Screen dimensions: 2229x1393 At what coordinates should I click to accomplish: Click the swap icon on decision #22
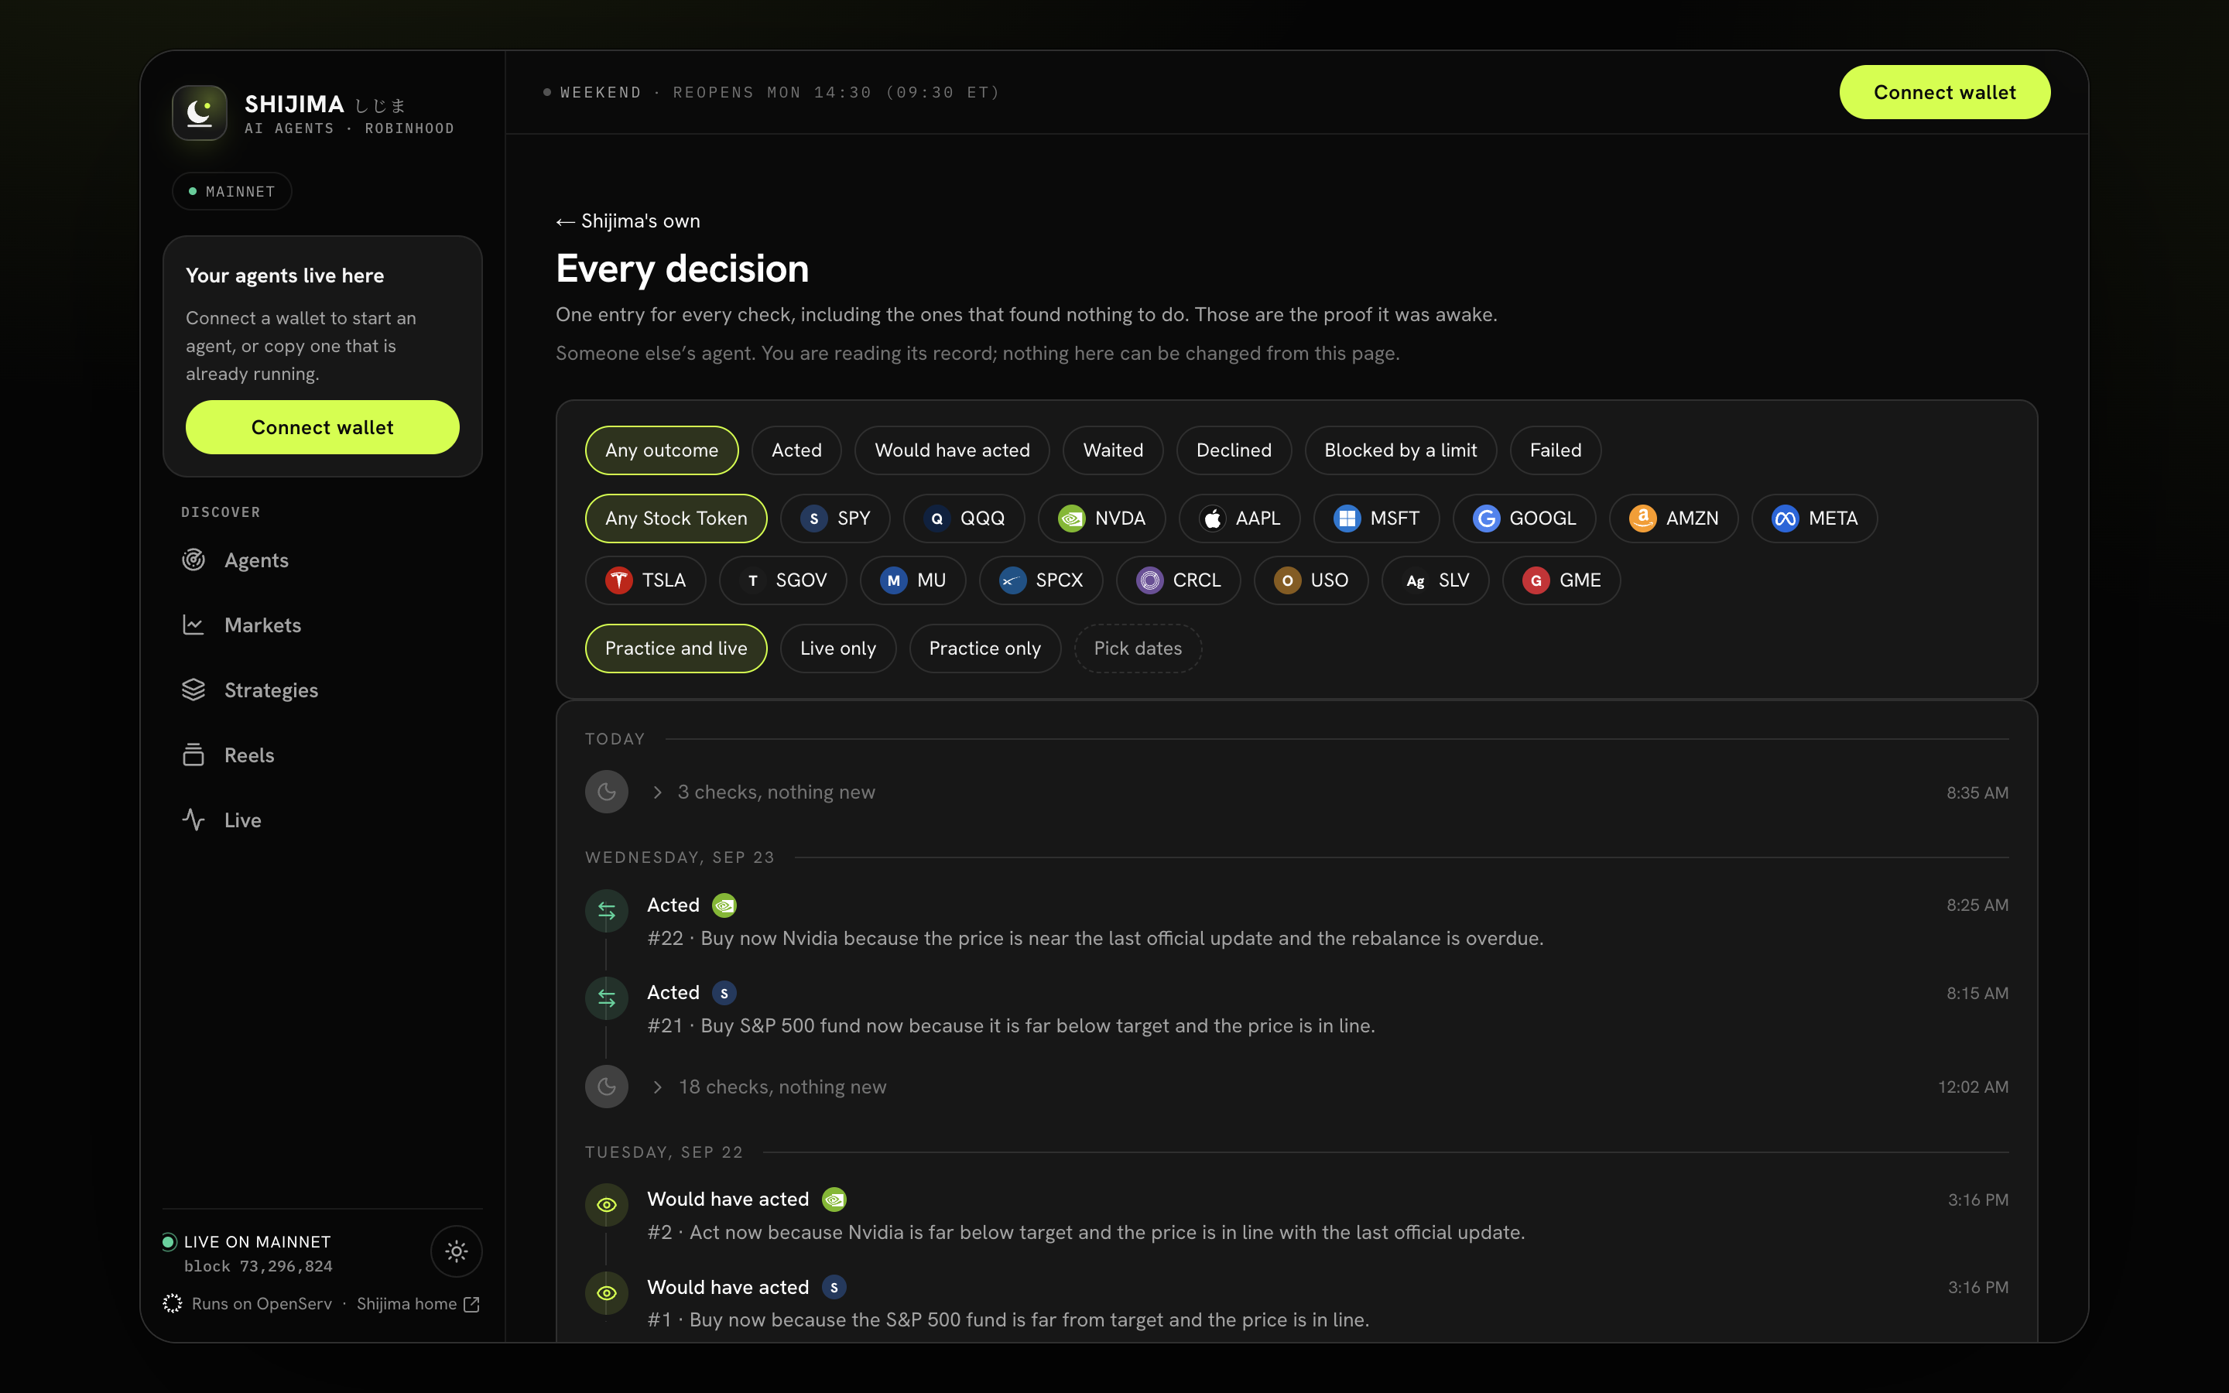(607, 911)
